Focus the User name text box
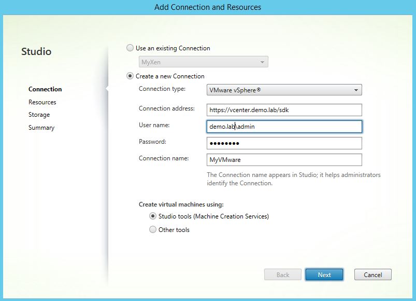The image size is (416, 301). [284, 127]
